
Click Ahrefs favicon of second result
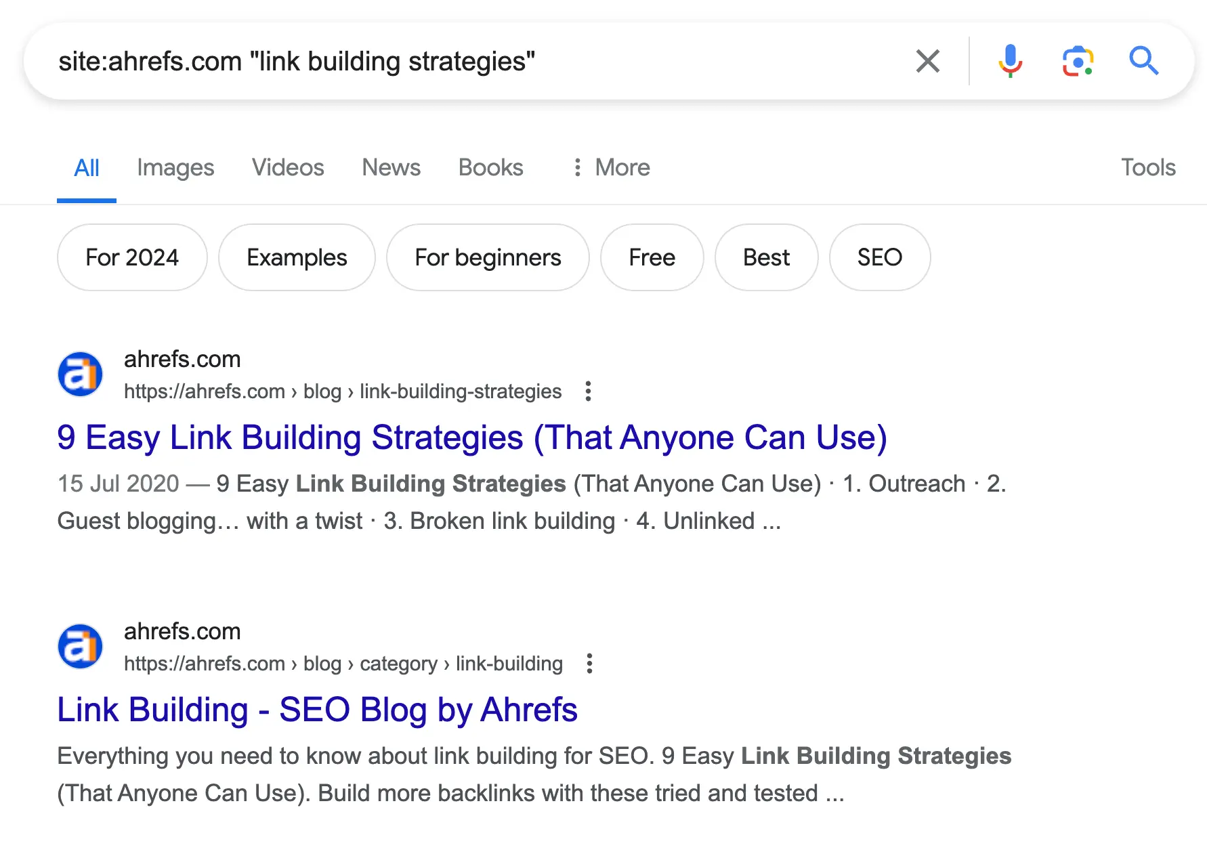81,647
